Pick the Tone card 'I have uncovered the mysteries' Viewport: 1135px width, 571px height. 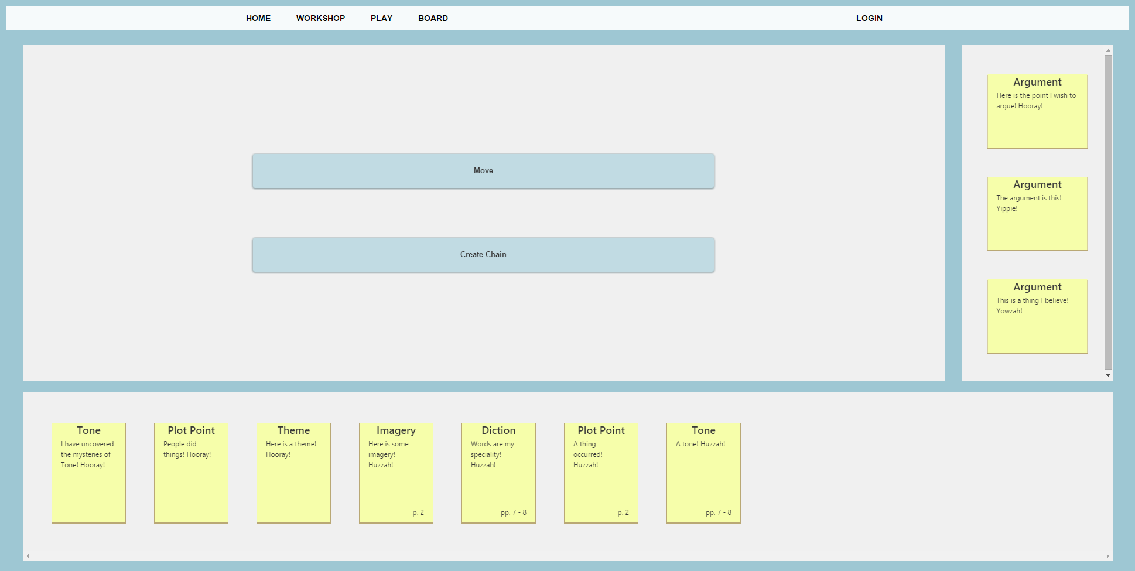[x=88, y=473]
